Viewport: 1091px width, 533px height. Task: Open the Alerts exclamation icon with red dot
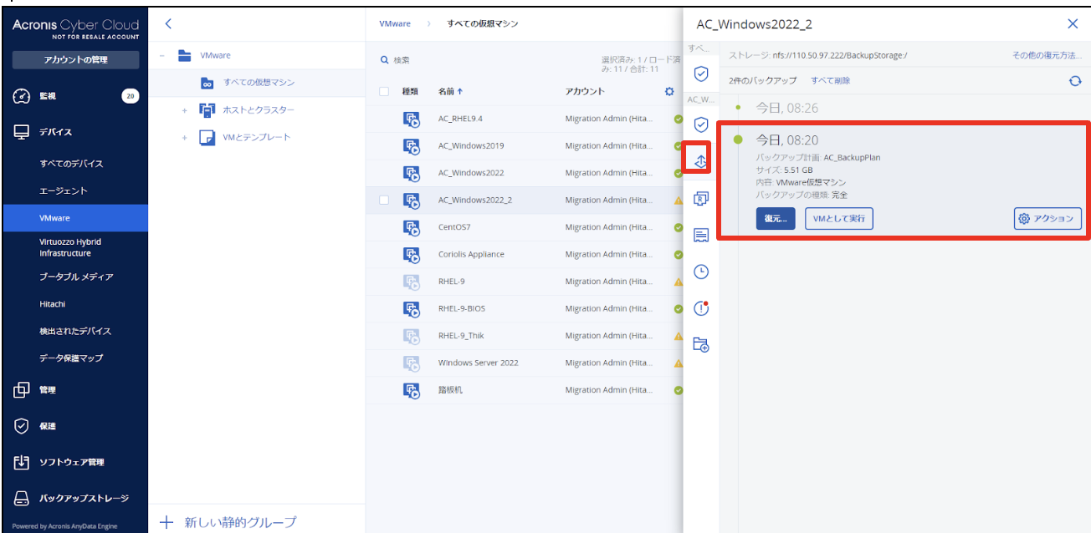(x=701, y=308)
